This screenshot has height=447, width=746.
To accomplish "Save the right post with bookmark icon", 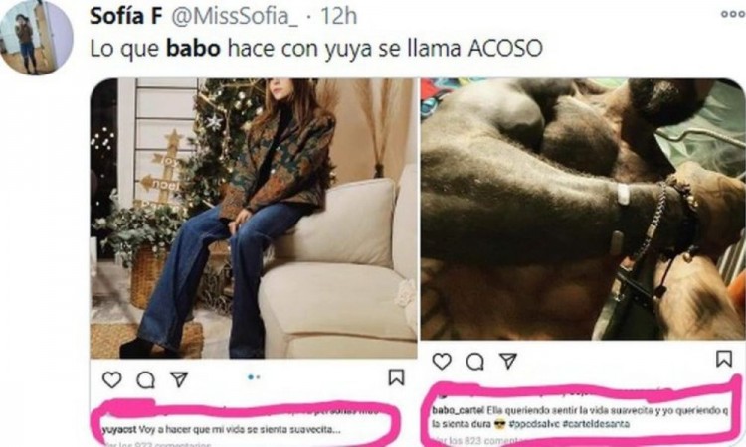I will 724,359.
